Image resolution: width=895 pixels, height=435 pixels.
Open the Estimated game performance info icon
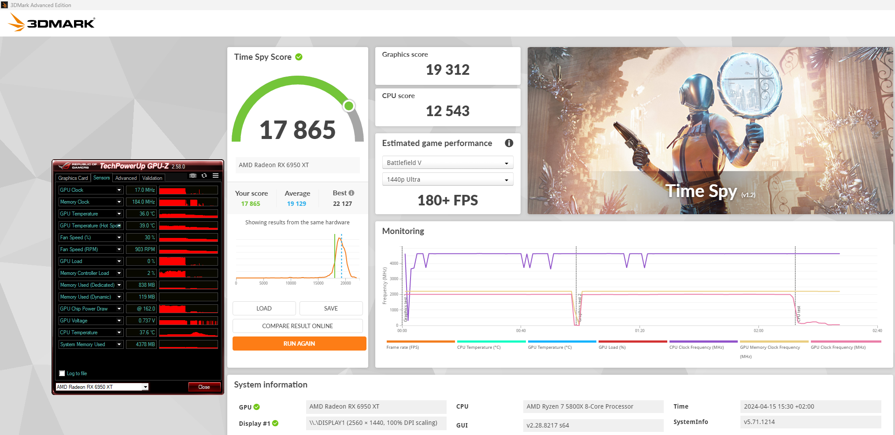tap(509, 143)
